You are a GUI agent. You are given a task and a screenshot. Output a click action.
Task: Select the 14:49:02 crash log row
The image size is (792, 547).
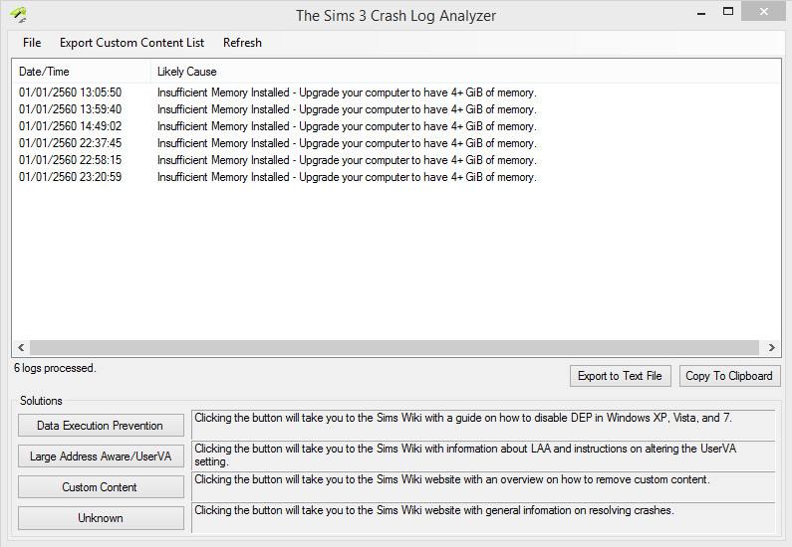click(278, 126)
